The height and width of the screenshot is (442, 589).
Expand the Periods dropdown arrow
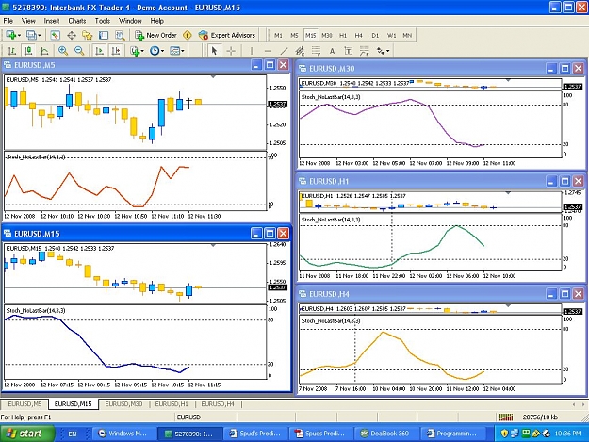162,51
